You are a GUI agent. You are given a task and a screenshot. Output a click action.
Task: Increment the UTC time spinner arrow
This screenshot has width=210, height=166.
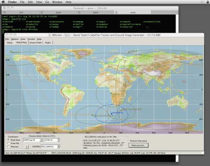(59, 139)
